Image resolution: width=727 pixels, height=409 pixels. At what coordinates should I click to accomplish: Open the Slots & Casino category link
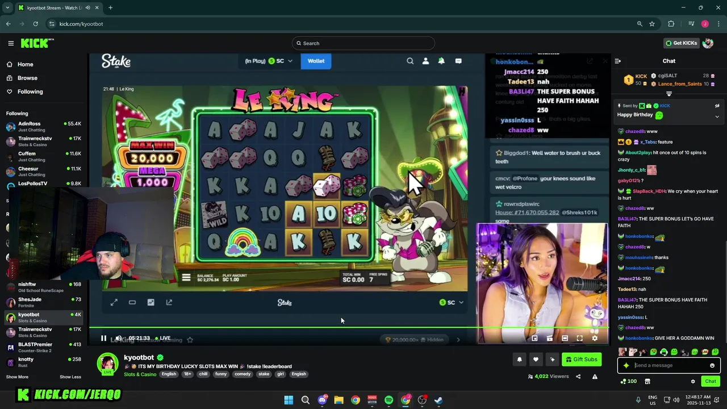[140, 374]
